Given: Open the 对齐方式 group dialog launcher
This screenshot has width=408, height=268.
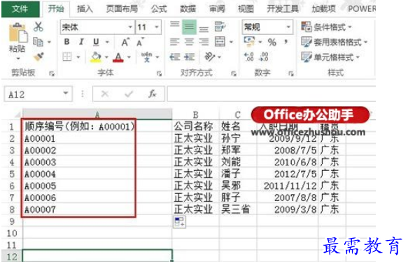Looking at the screenshot, I should click(234, 74).
